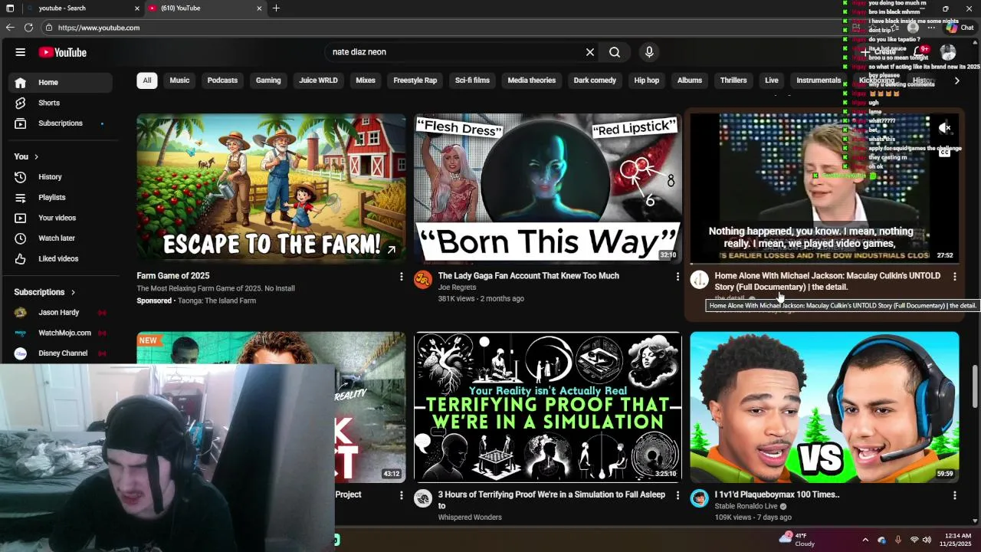
Task: Open the Farm Game of 2025 sponsored title
Action: [173, 276]
